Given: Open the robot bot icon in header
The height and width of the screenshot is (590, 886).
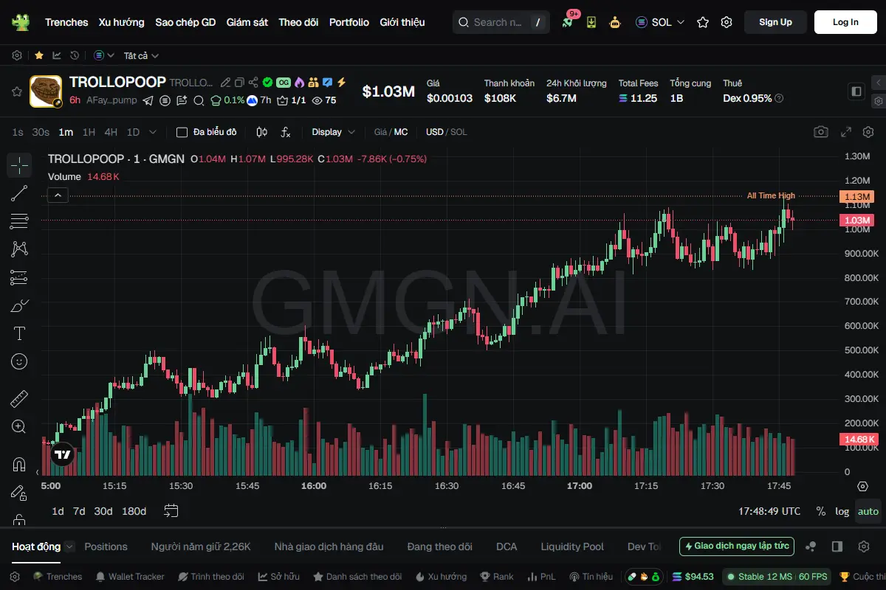Looking at the screenshot, I should (615, 22).
